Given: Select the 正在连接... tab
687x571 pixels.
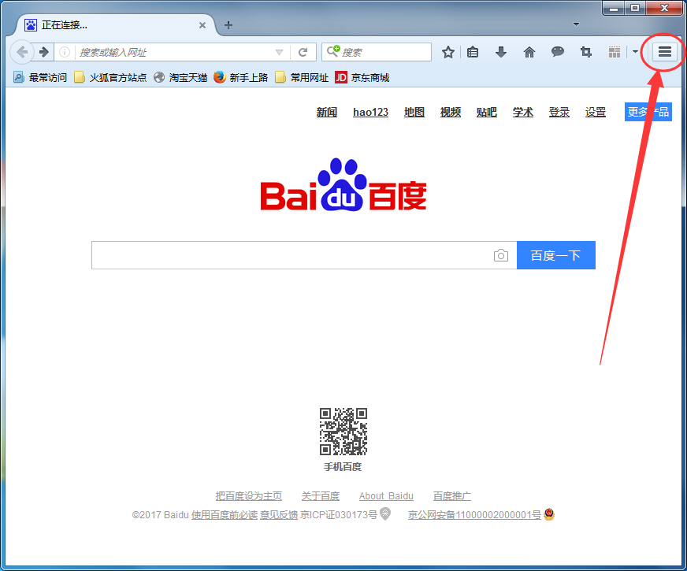Looking at the screenshot, I should pos(115,25).
